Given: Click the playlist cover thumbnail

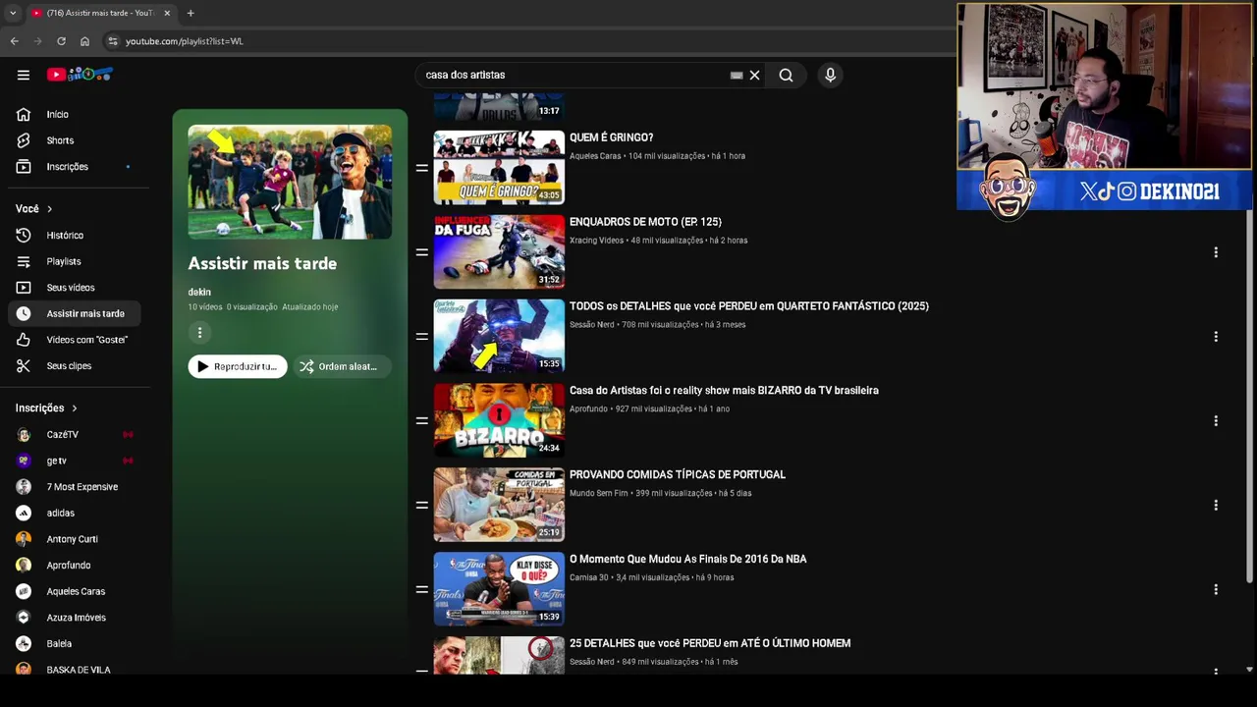Looking at the screenshot, I should 290,182.
